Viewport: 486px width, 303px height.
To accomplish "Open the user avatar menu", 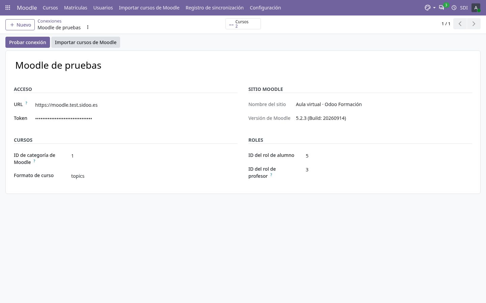I will [476, 7].
